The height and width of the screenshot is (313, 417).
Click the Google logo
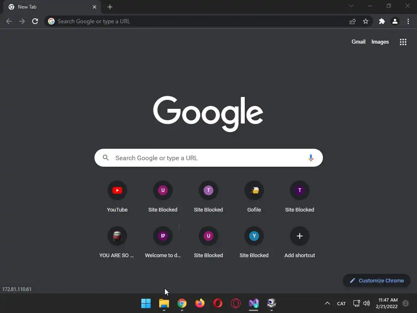(x=208, y=114)
